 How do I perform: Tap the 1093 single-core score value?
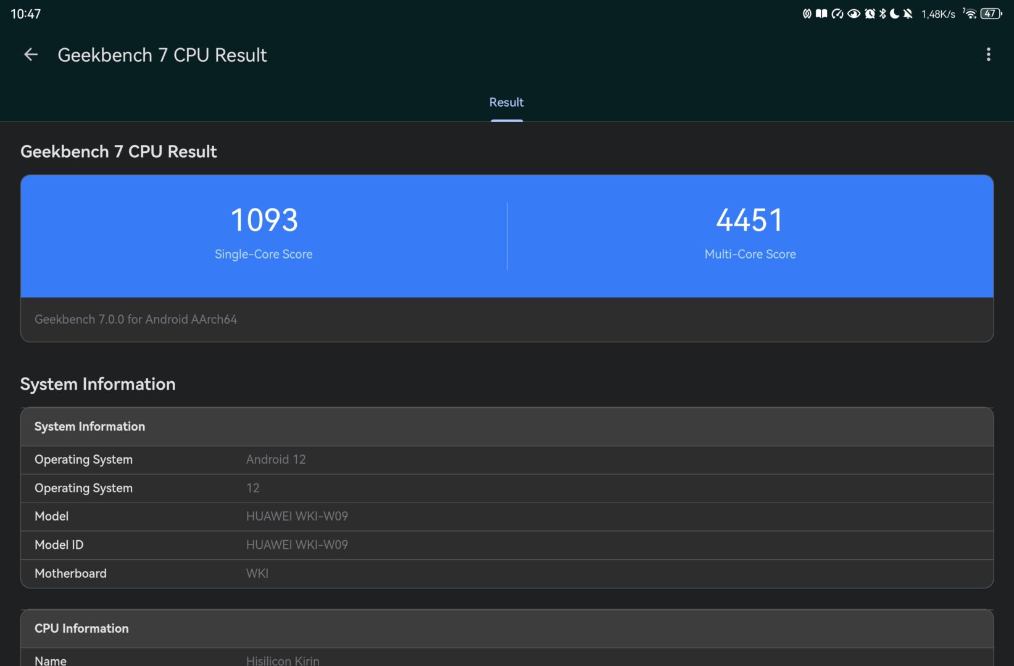[264, 220]
